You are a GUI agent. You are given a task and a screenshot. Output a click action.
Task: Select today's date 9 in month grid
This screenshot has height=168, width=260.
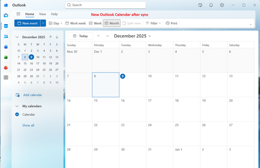[x=133, y=85]
